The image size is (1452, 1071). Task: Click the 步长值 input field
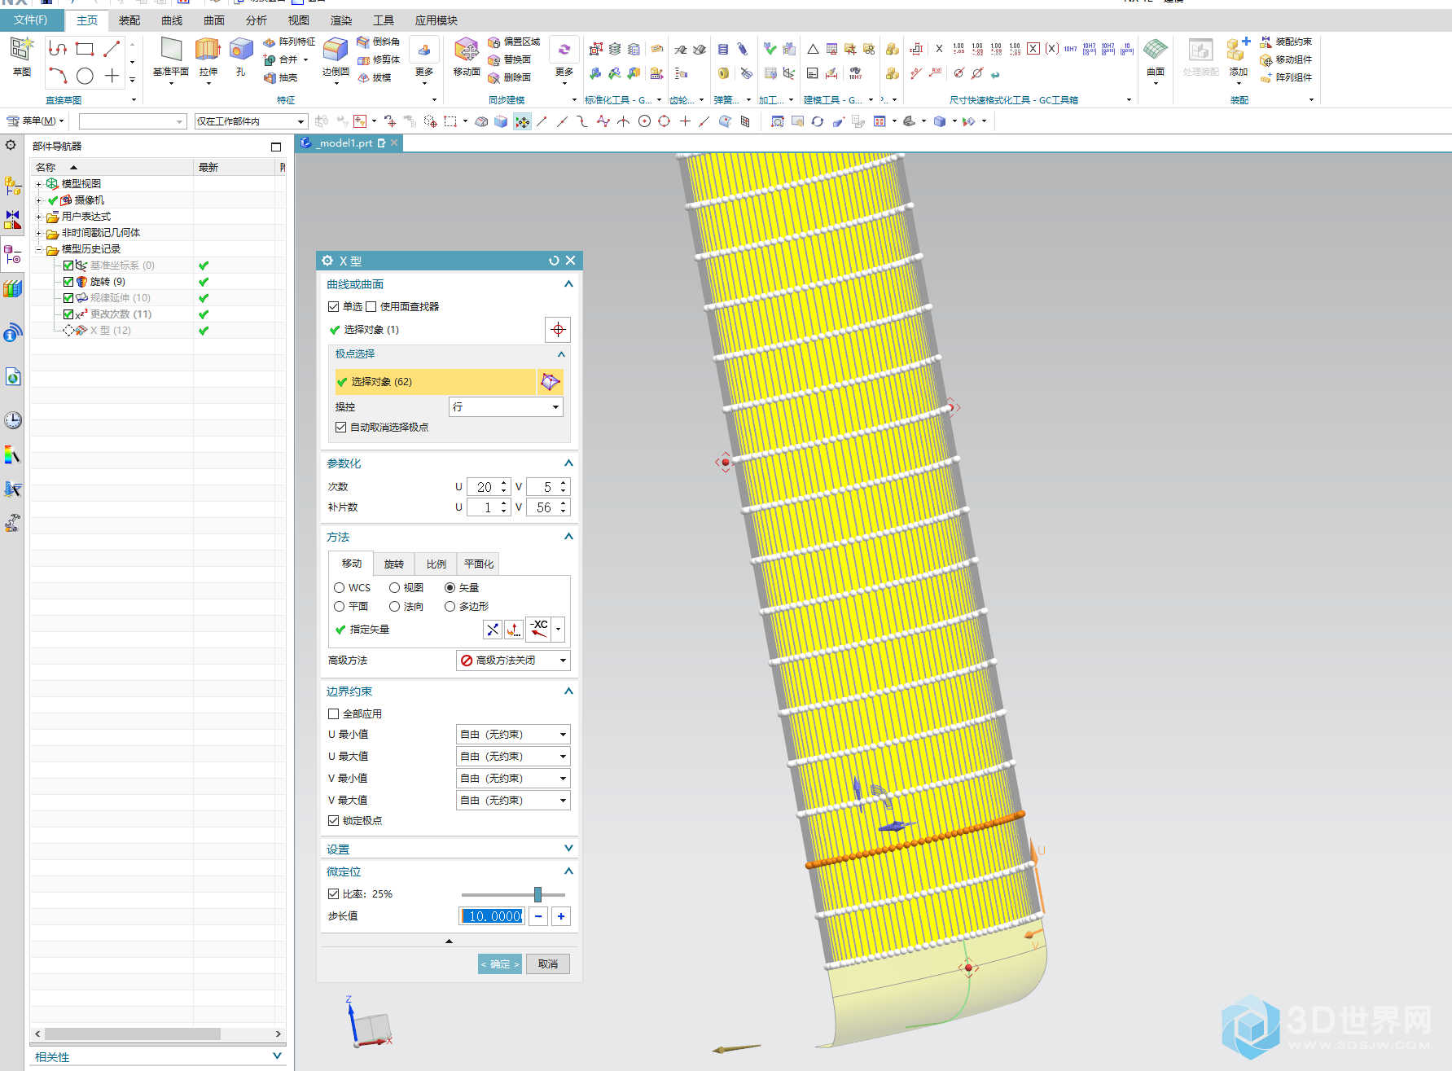point(493,916)
